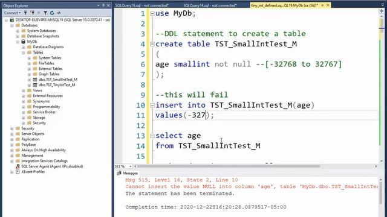
Task: Click the split editor plus button
Action: (382, 11)
